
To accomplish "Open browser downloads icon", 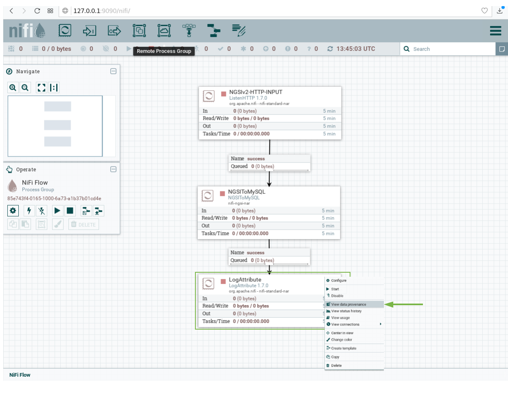I will click(x=500, y=11).
